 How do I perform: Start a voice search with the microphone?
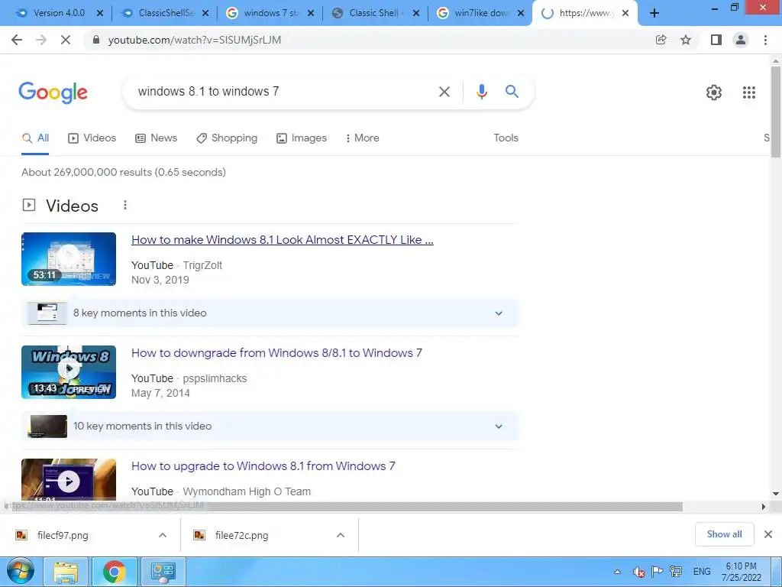coord(481,92)
